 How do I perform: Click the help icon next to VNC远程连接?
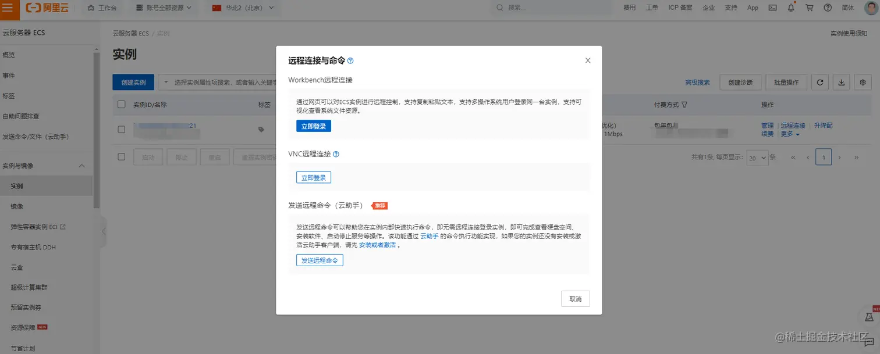tap(336, 155)
